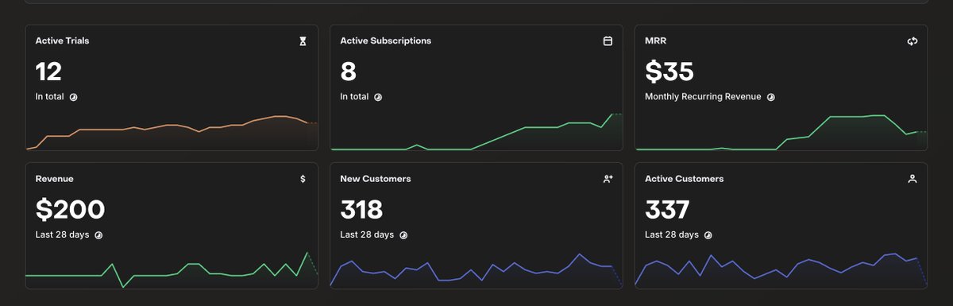Click the orange Active Trials trend chart
This screenshot has height=306, width=953.
coord(172,132)
